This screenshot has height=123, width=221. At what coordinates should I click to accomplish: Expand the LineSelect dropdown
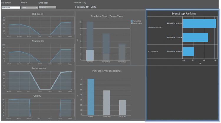point(47,7)
